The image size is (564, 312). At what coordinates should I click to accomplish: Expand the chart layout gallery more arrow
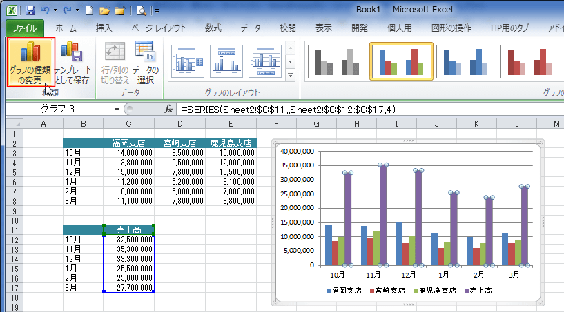coord(291,75)
